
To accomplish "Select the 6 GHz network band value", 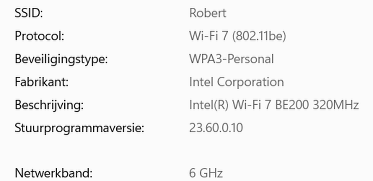I will [x=206, y=173].
